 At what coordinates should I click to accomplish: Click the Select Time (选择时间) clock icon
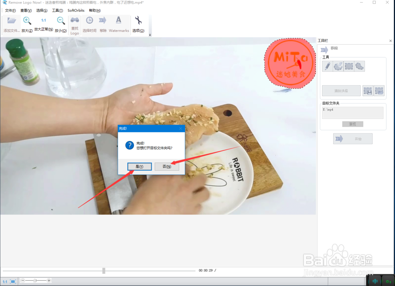[89, 20]
